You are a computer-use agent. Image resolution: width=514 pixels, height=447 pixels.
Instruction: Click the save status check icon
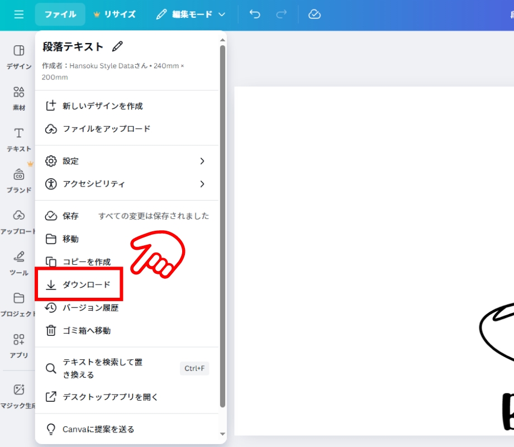[314, 15]
